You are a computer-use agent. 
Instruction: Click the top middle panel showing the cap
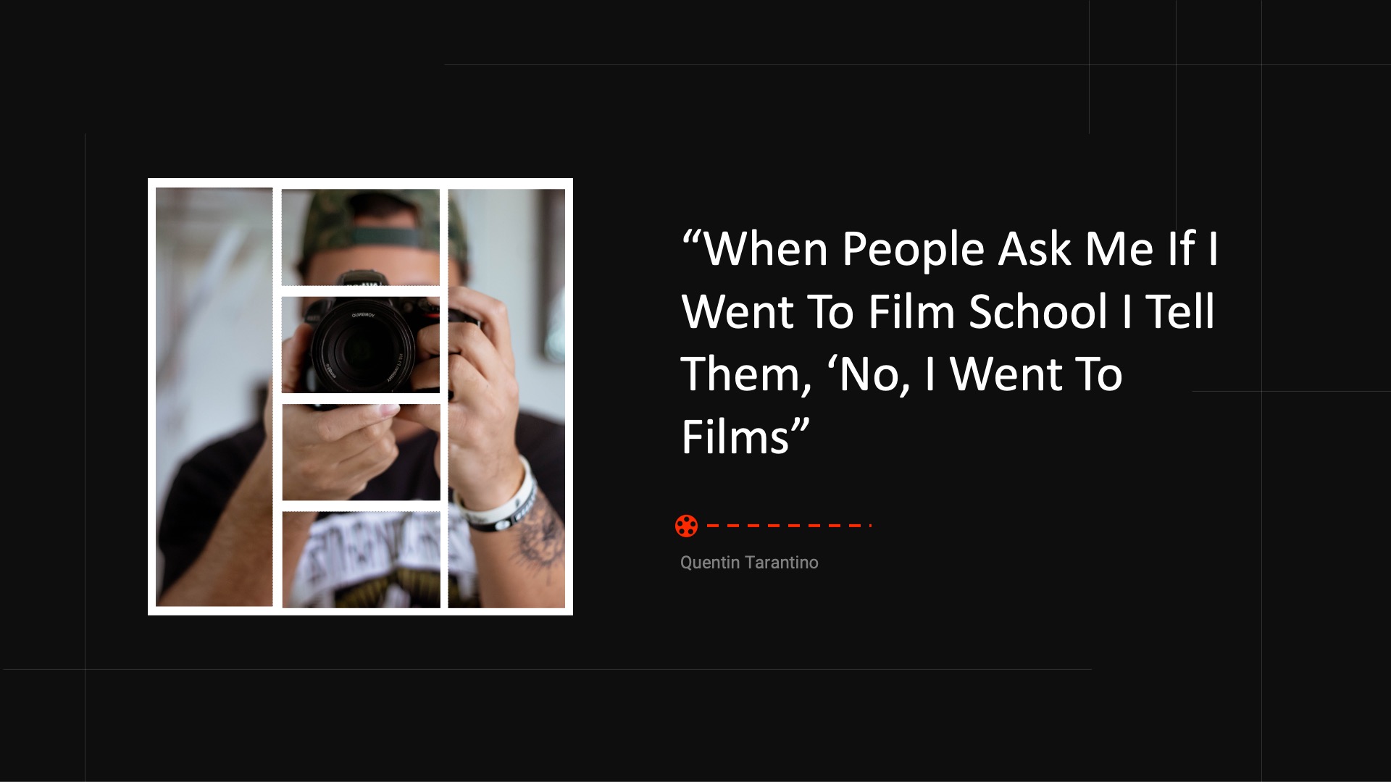tap(361, 237)
